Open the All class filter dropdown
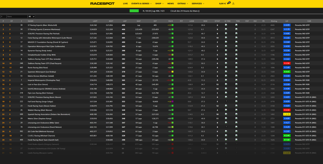The height and width of the screenshot is (164, 323). 31,16
